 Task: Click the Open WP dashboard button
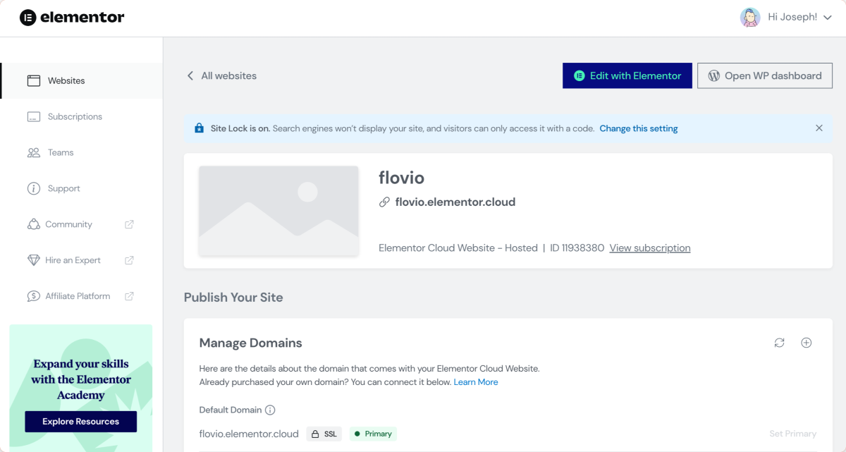765,75
